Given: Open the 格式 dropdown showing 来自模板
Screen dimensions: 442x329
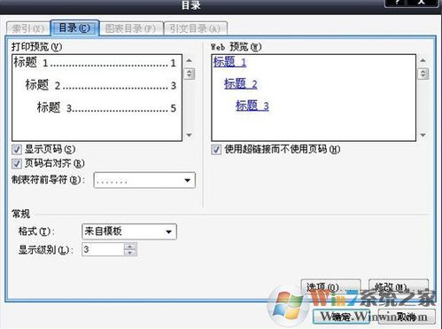Looking at the screenshot, I should [x=129, y=231].
